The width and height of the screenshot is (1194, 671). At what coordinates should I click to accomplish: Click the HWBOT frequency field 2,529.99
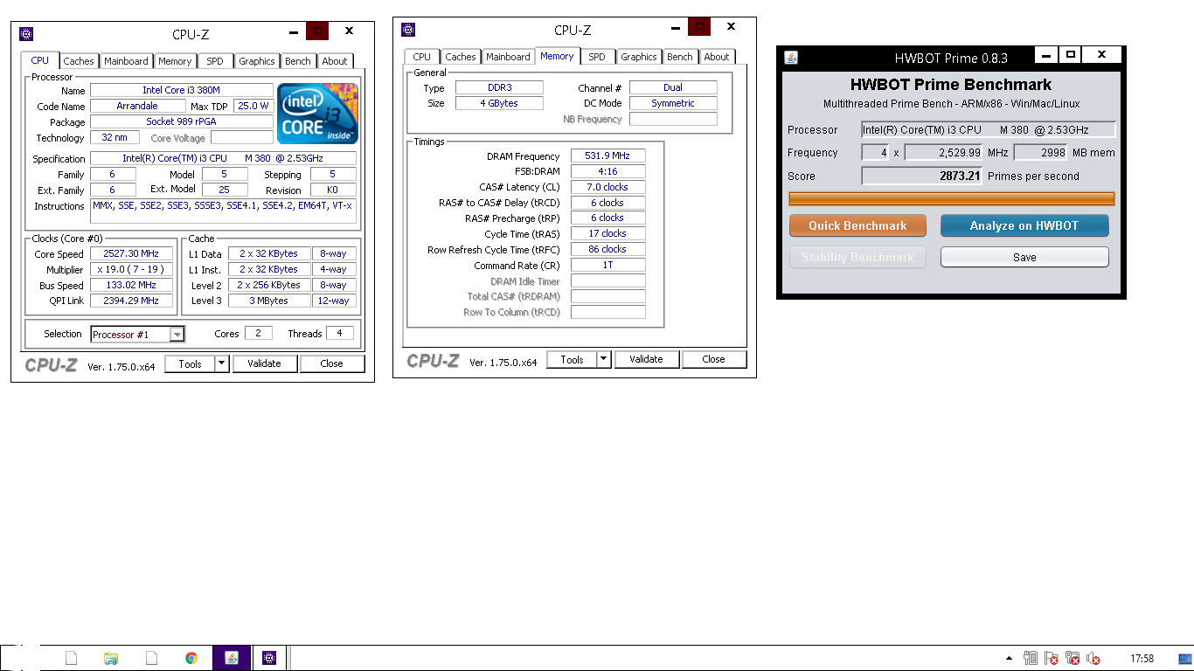coord(944,153)
